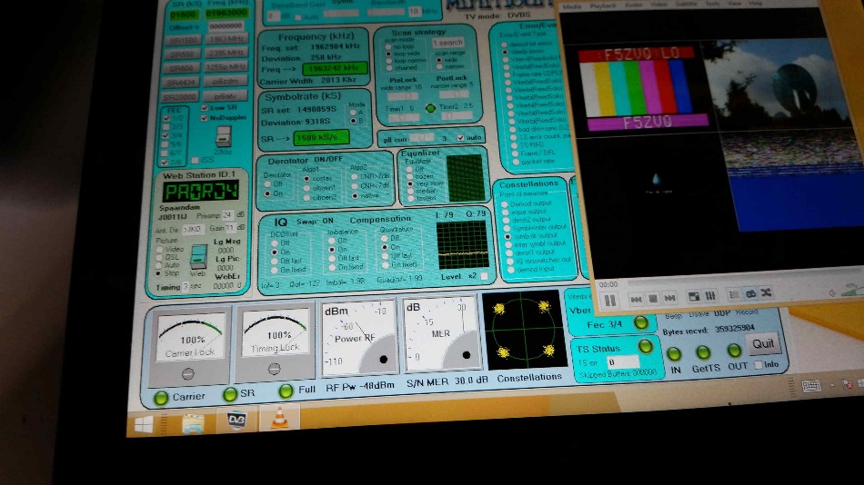864x485 pixels.
Task: Toggle FEC 7/8 checkbox
Action: pos(164,163)
